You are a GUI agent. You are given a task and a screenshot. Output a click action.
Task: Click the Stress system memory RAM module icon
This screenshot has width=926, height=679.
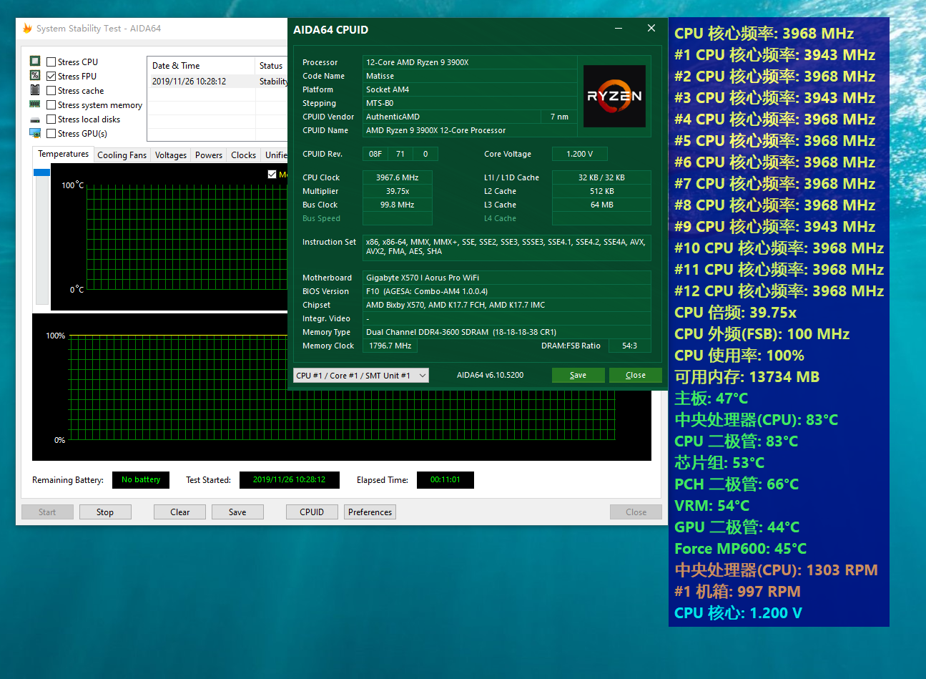click(34, 104)
